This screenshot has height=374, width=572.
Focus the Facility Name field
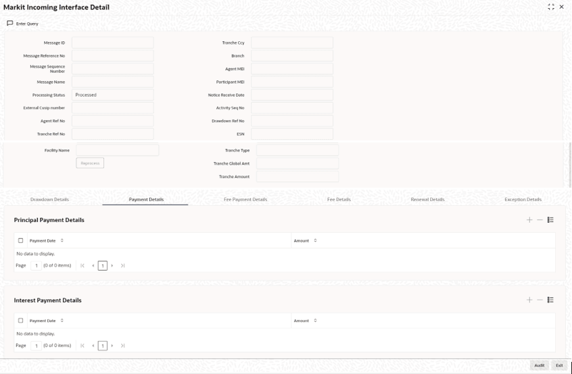pyautogui.click(x=118, y=150)
